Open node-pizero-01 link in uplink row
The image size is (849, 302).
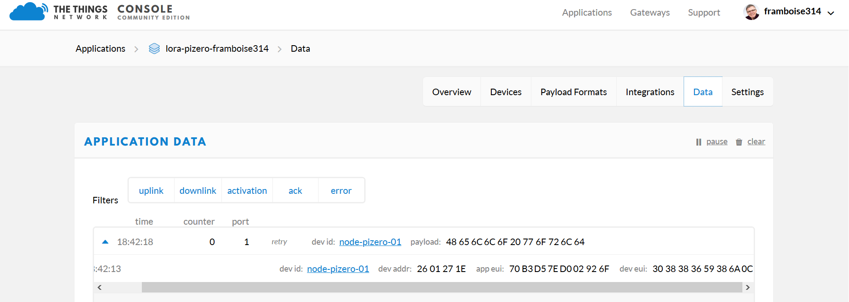(370, 242)
